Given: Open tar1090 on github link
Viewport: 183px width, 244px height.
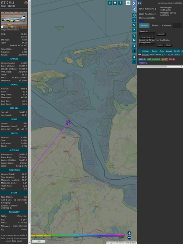Looking at the screenshot, I should [170, 3].
